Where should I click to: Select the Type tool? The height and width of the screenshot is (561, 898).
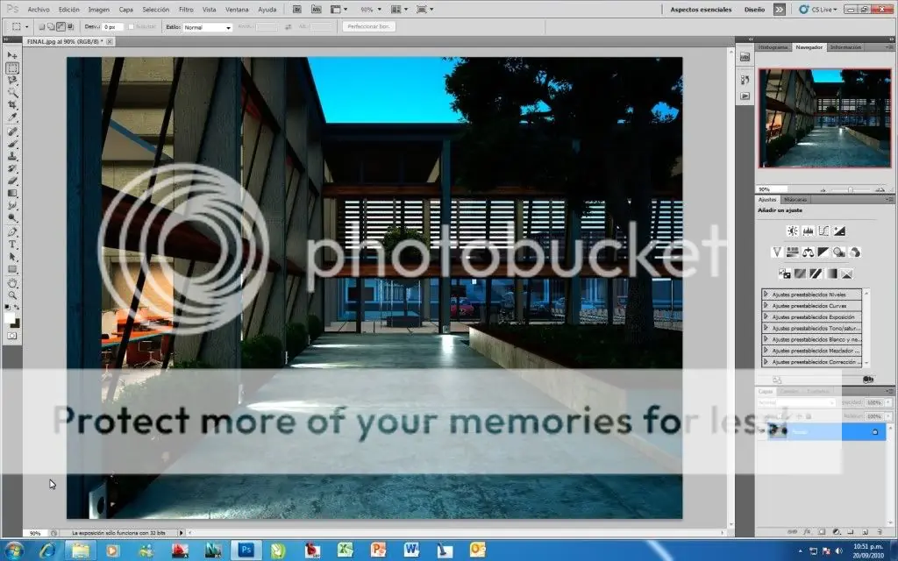tap(12, 245)
